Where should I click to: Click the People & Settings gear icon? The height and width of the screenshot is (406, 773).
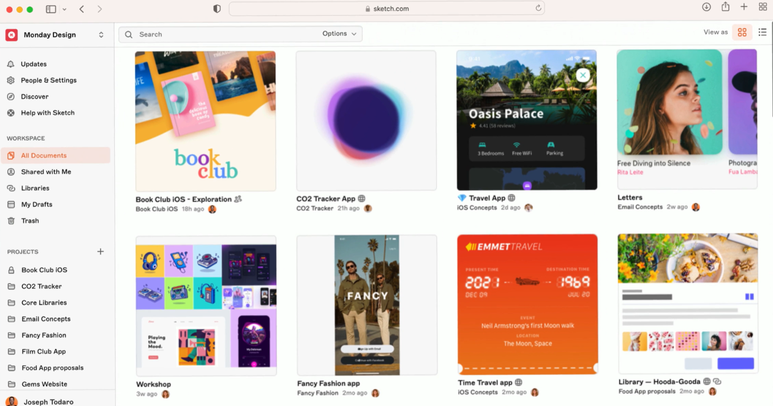tap(11, 80)
